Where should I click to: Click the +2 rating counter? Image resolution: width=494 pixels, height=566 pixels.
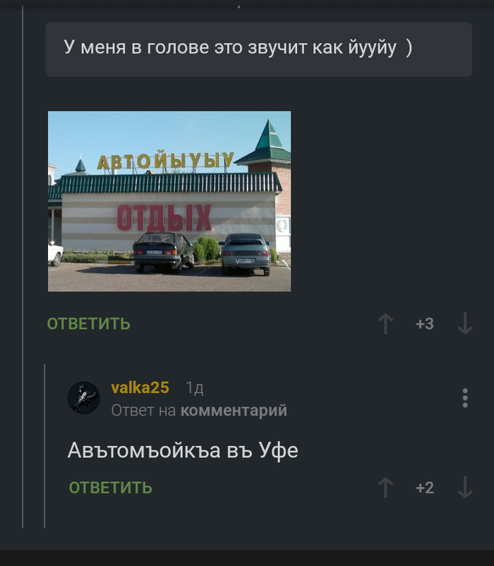coord(425,488)
